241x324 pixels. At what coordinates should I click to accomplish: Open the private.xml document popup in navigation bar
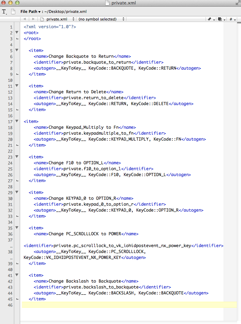(60, 19)
